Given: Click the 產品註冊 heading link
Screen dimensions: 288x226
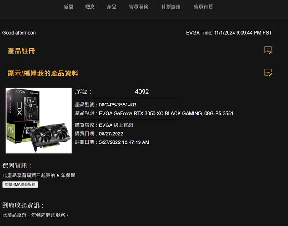Looking at the screenshot, I should [21, 51].
